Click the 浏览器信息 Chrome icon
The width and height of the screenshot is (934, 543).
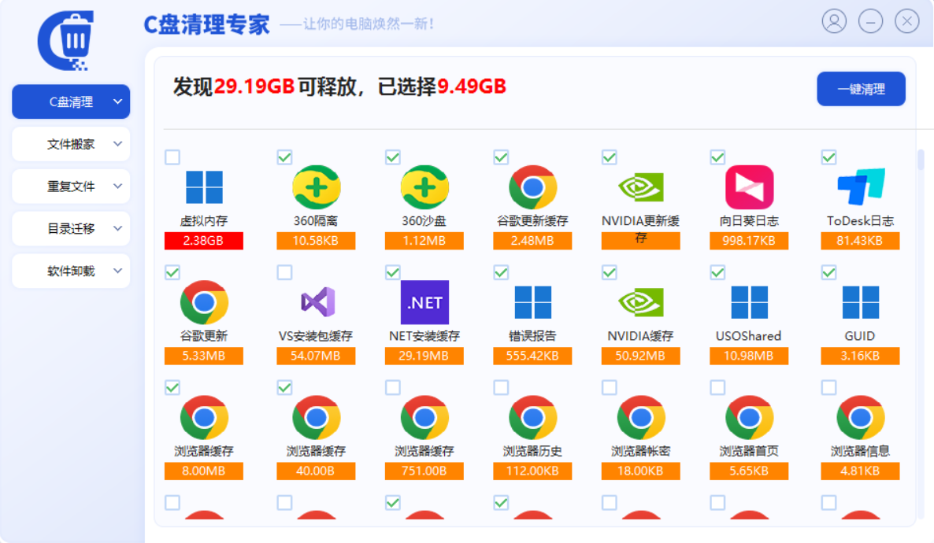[x=861, y=417]
